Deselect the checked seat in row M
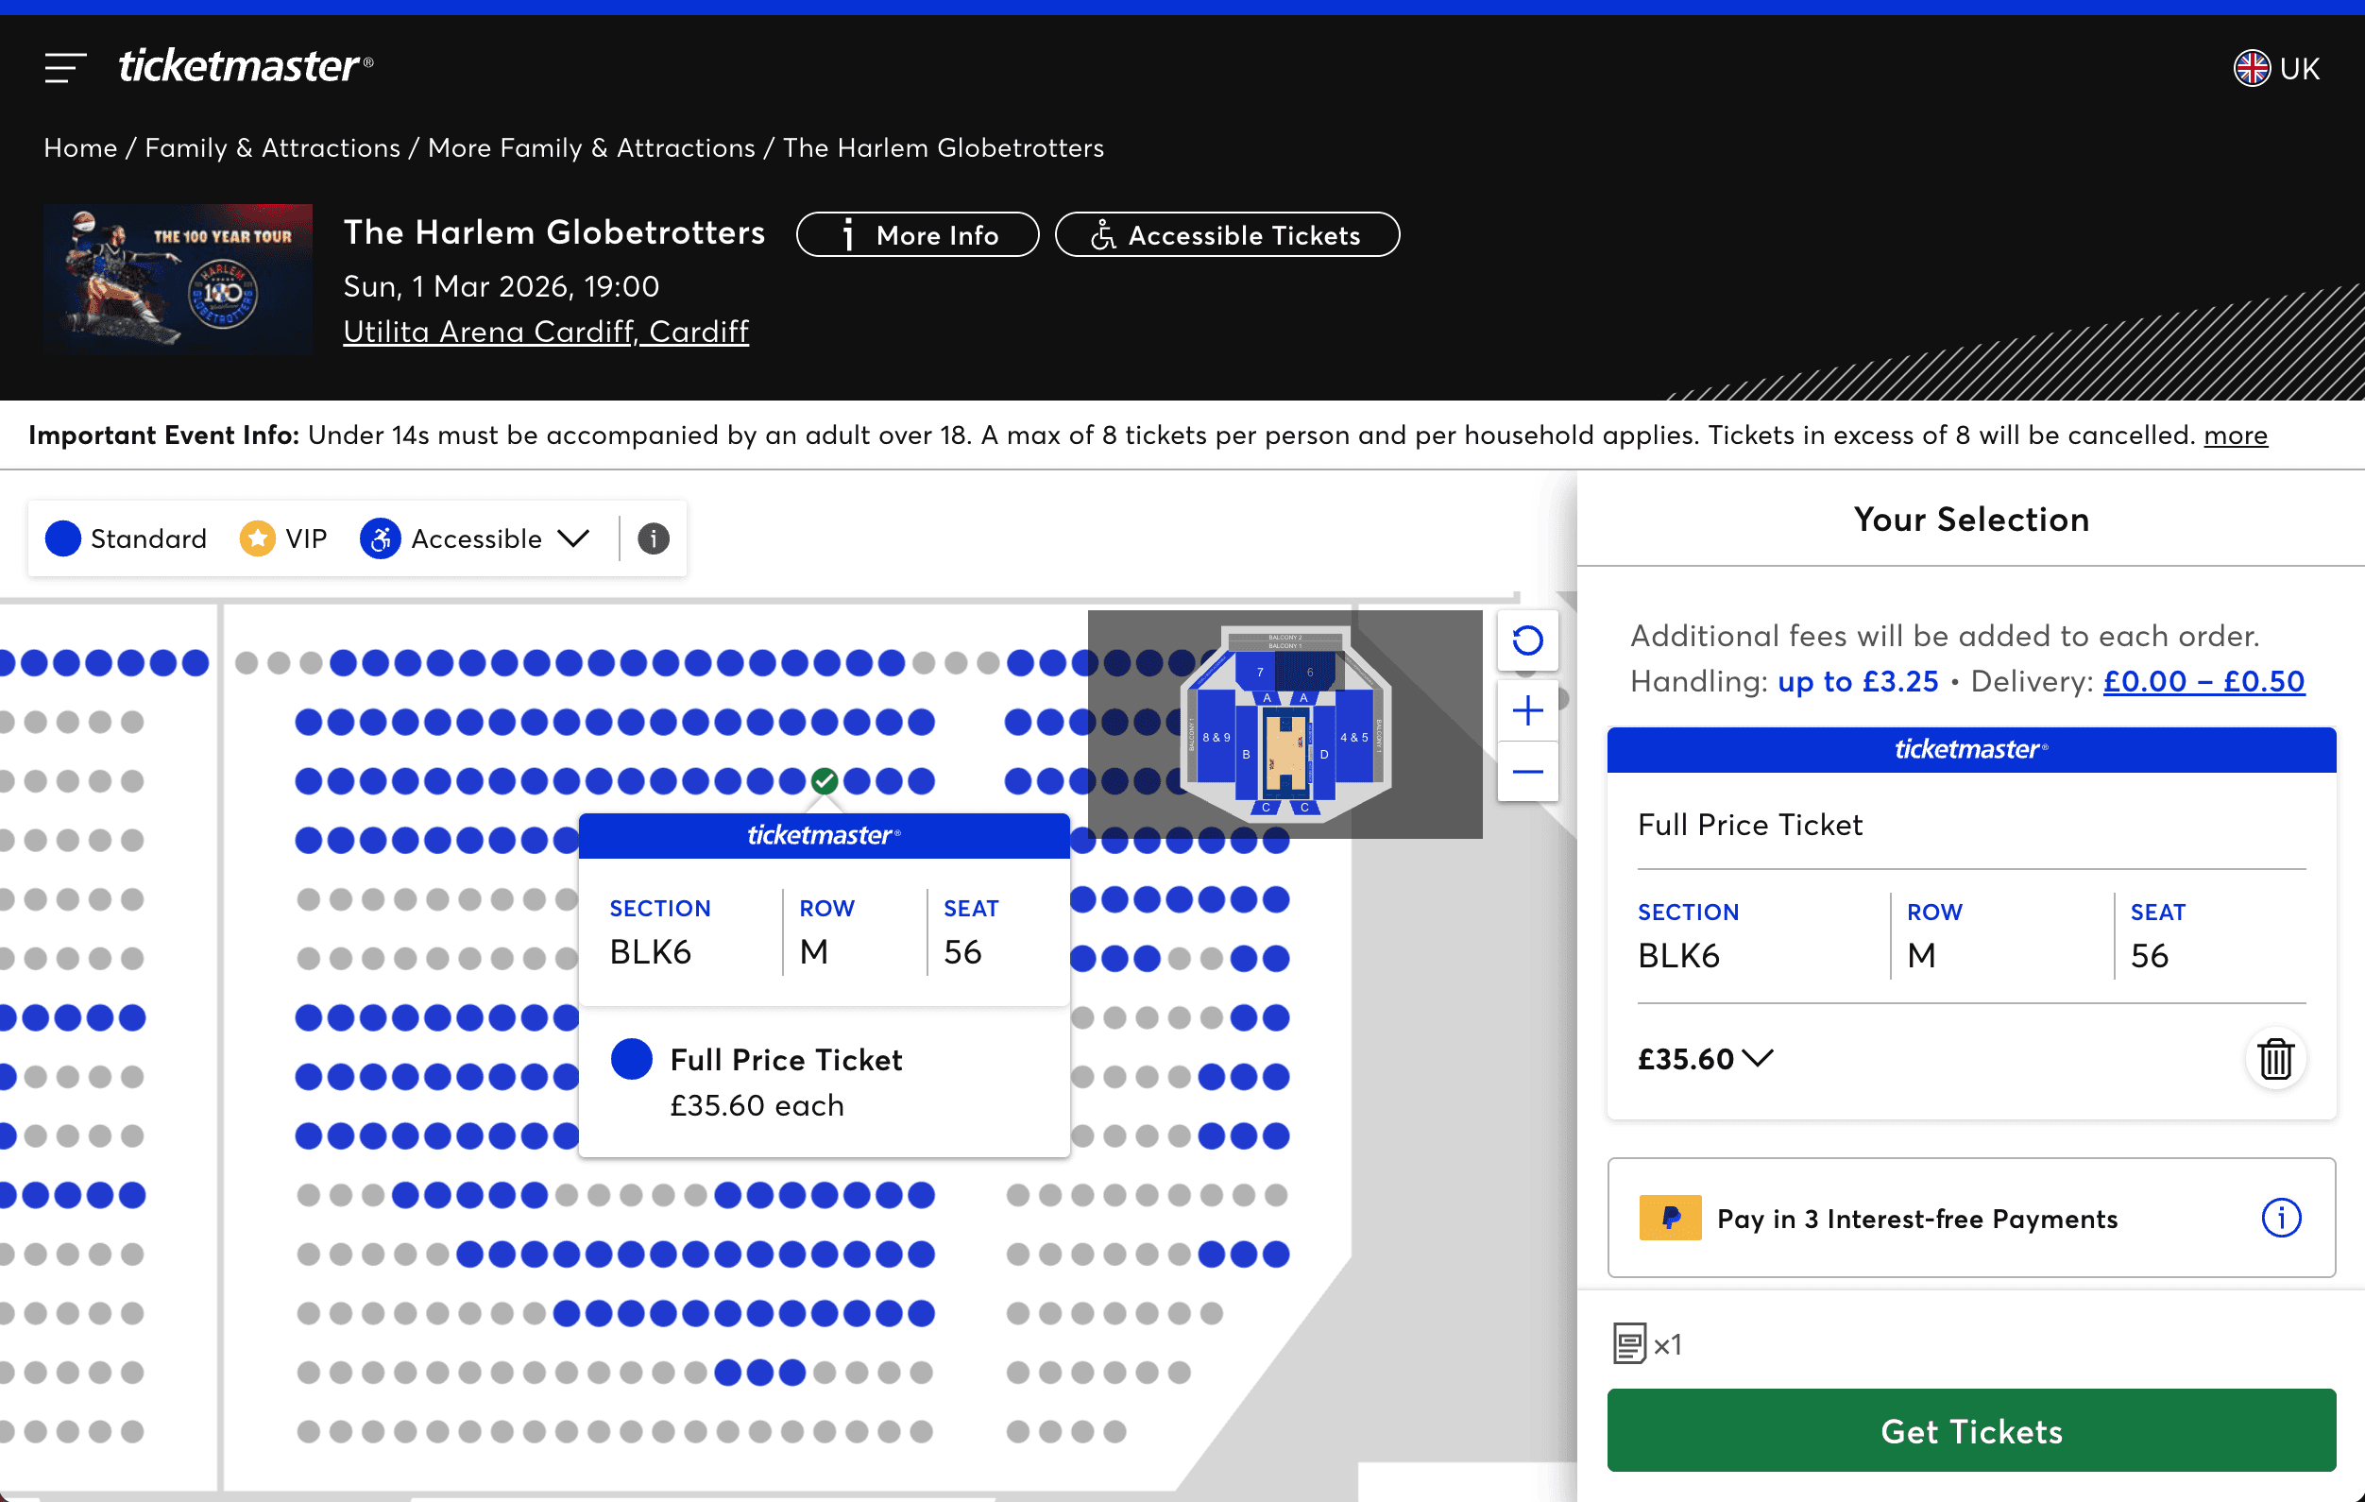2365x1502 pixels. pyautogui.click(x=824, y=781)
